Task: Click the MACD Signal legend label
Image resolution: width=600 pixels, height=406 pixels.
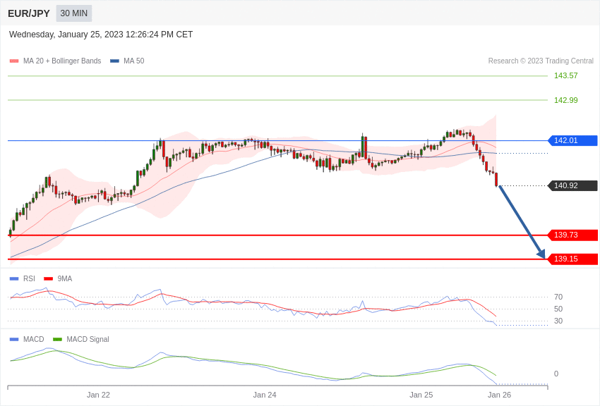Action: click(x=88, y=339)
